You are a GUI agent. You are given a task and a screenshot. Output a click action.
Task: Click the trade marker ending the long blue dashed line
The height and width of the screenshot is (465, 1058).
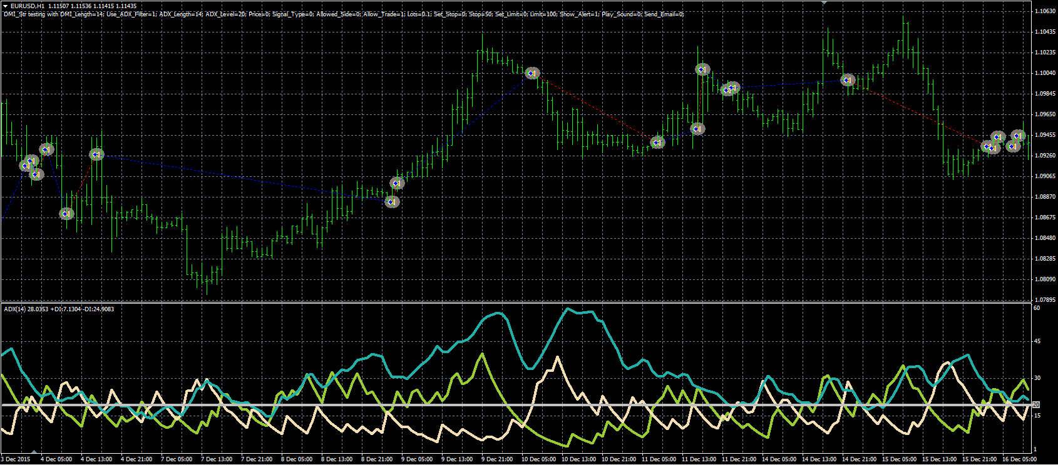392,201
